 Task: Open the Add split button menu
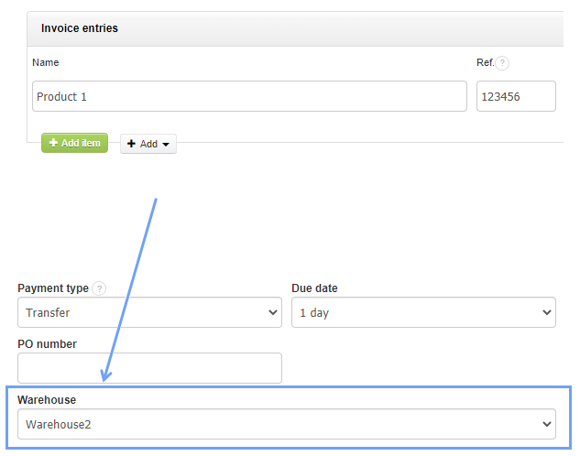[148, 144]
